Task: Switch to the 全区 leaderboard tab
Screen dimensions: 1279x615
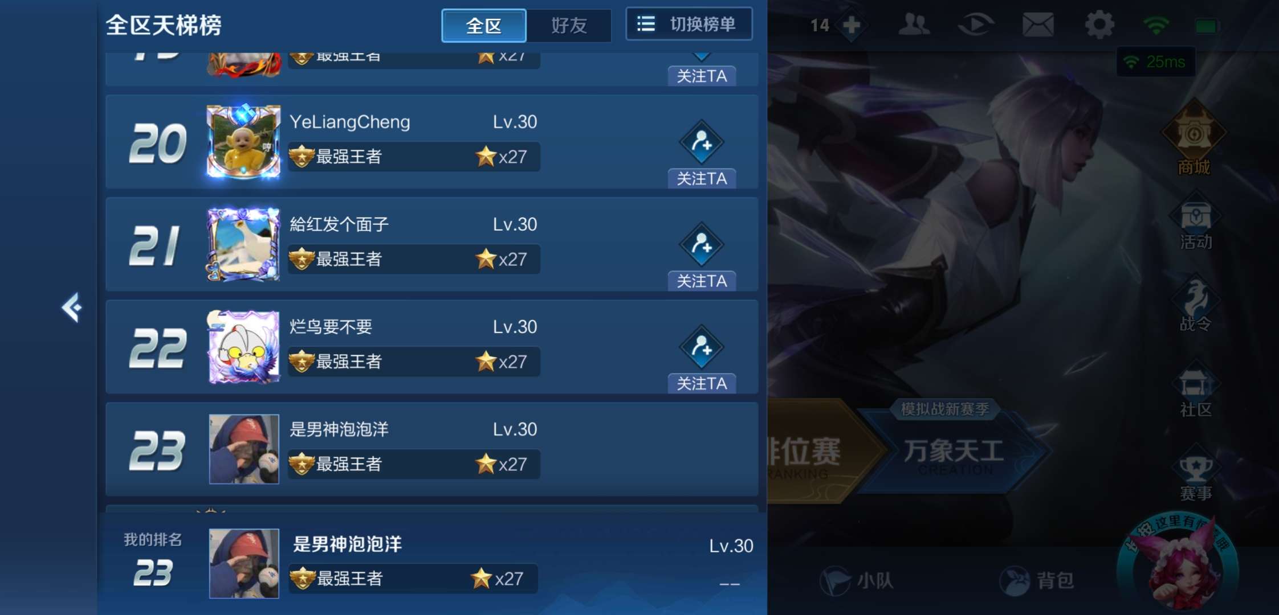Action: (484, 26)
